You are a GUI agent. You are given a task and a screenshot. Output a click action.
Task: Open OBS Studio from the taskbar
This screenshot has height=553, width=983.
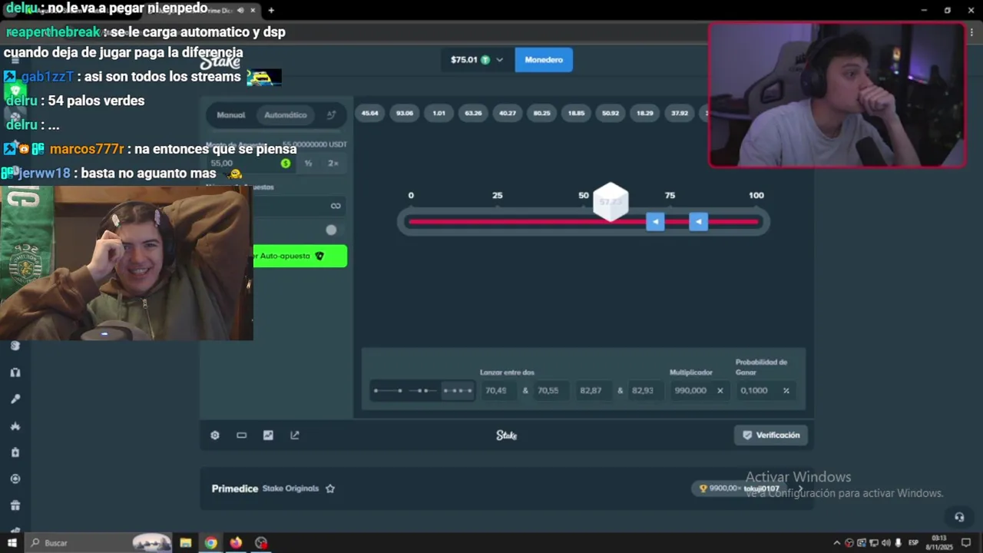[261, 543]
